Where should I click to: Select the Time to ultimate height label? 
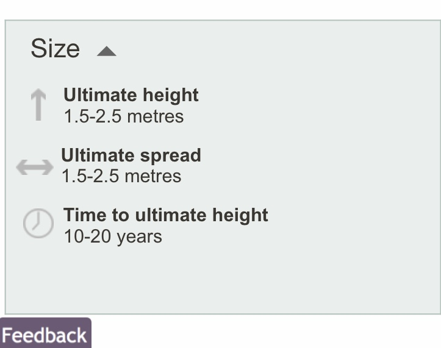pos(165,215)
